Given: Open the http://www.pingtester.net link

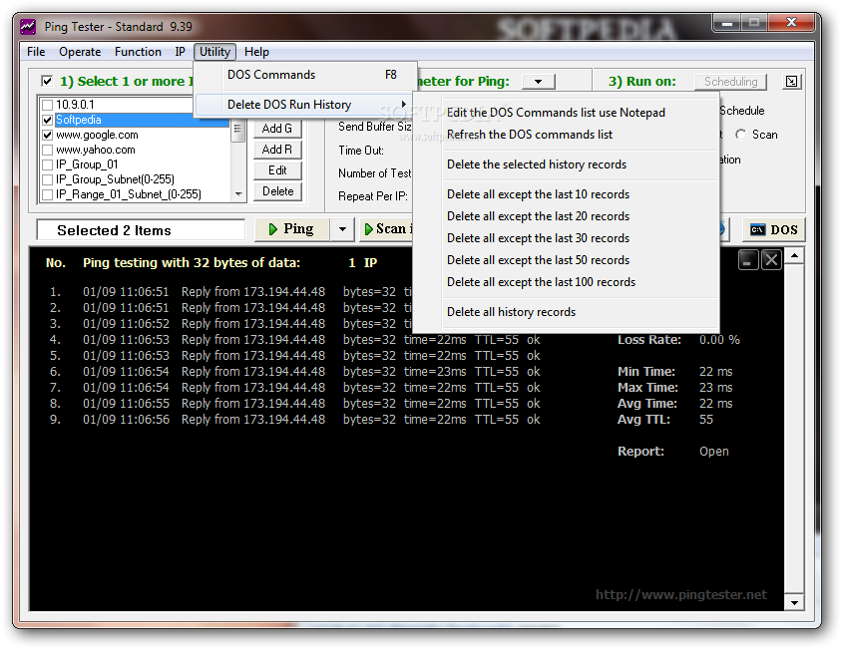Looking at the screenshot, I should click(x=681, y=595).
